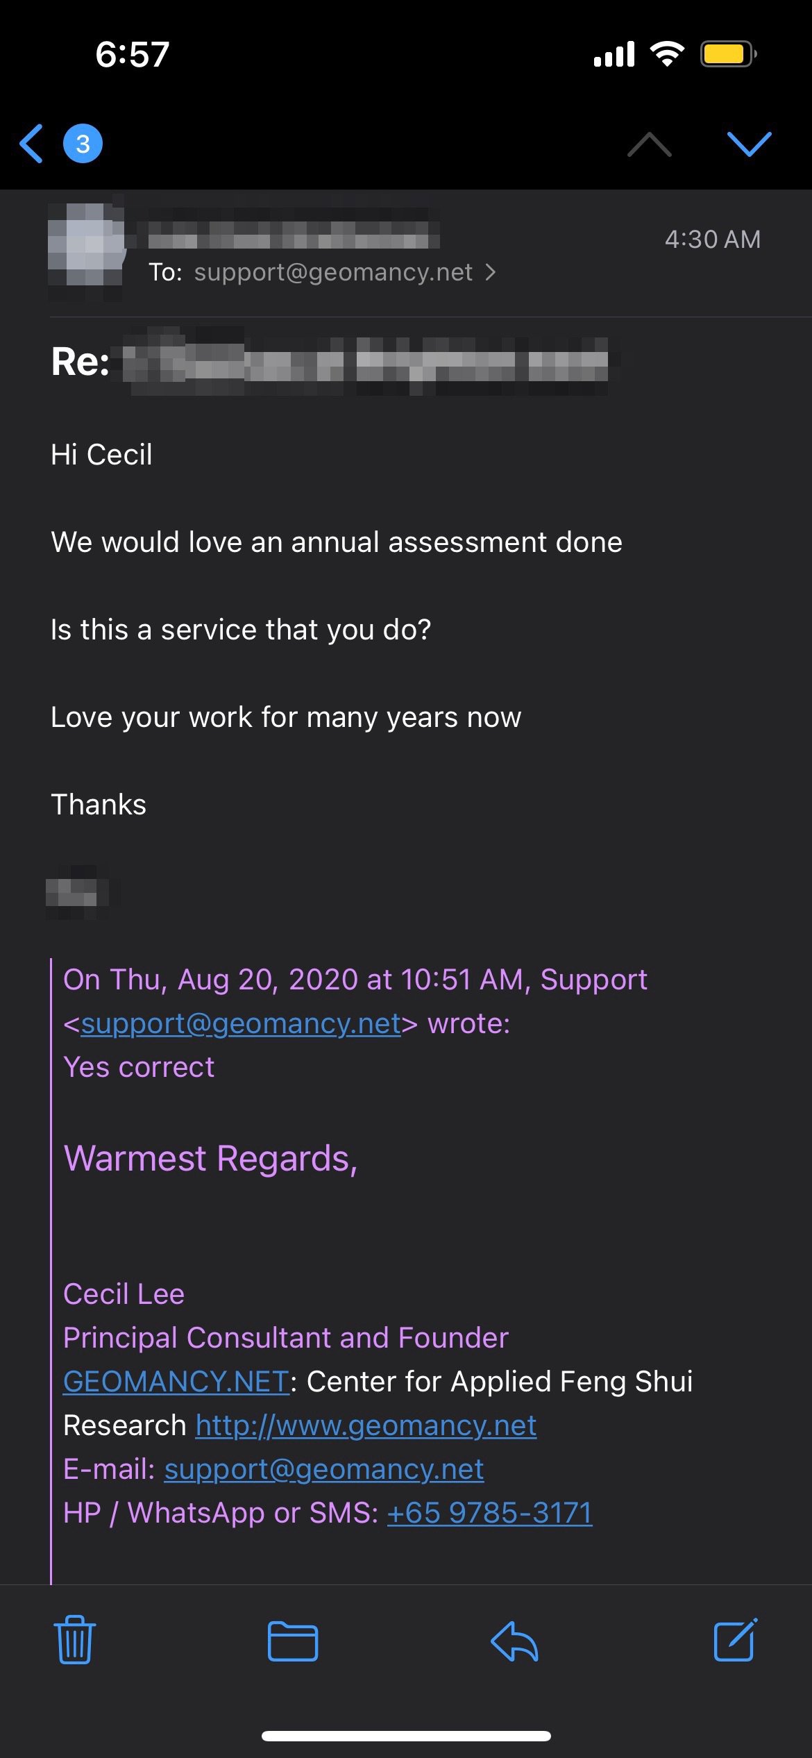Screen dimensions: 812x1758
Task: Compose a new email with pencil icon
Action: click(x=735, y=1640)
